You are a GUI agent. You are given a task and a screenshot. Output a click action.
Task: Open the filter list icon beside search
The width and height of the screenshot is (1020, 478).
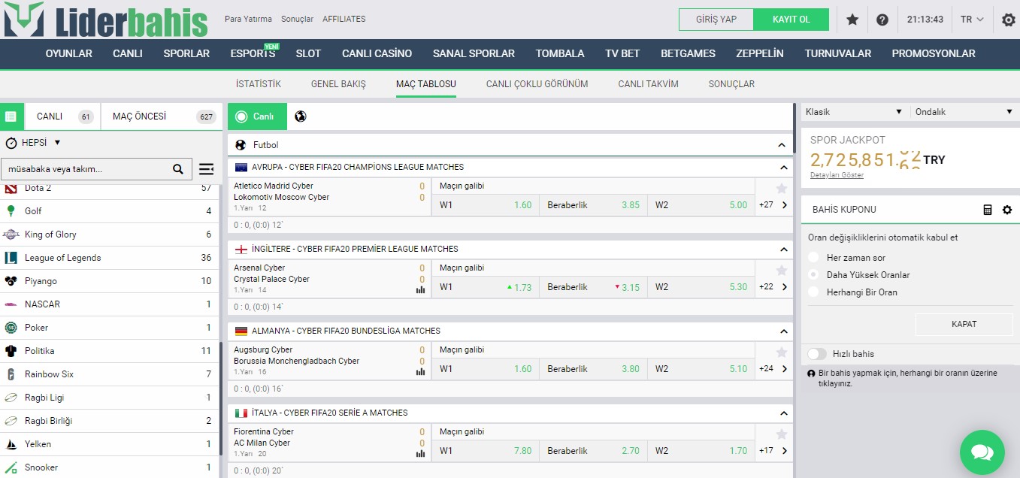click(x=206, y=169)
